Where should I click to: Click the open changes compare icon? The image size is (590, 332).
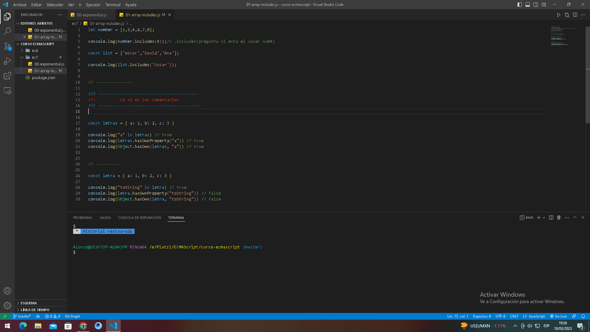(567, 15)
